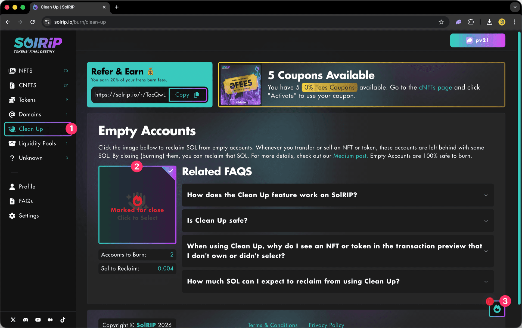Expand "How much SOL can I expect" FAQ

point(338,281)
